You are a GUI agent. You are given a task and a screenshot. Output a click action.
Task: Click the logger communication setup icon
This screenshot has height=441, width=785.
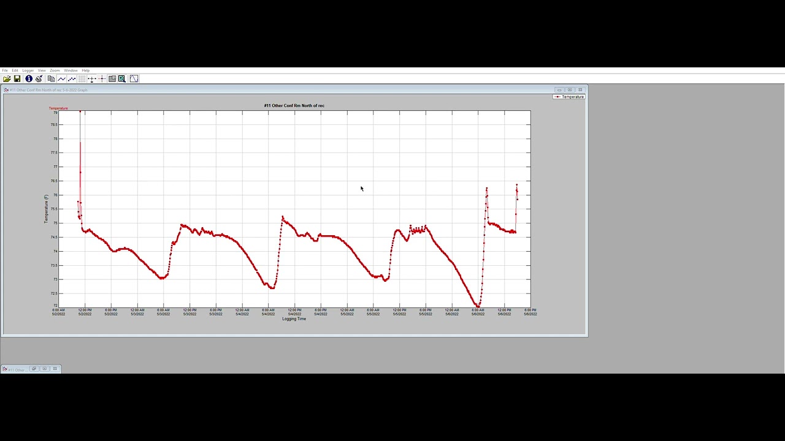pyautogui.click(x=39, y=78)
